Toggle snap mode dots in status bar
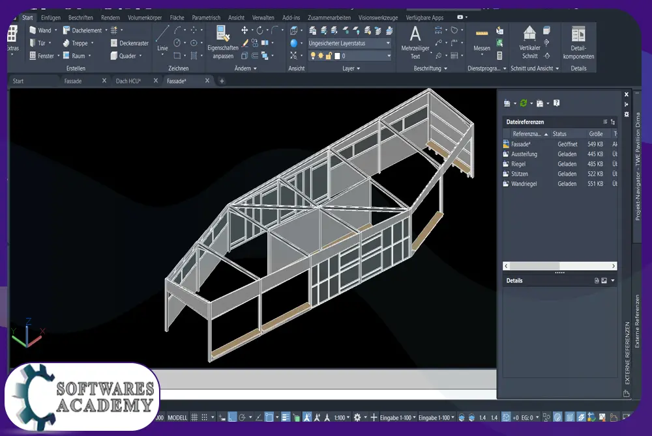 pyautogui.click(x=204, y=417)
